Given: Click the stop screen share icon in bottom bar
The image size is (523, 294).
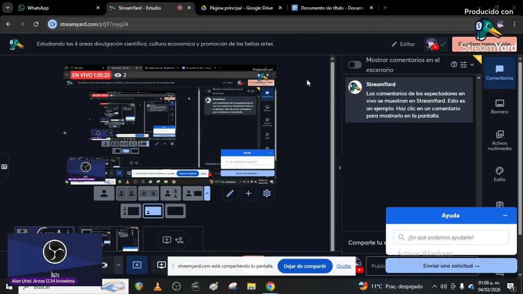Looking at the screenshot, I should pos(137,265).
